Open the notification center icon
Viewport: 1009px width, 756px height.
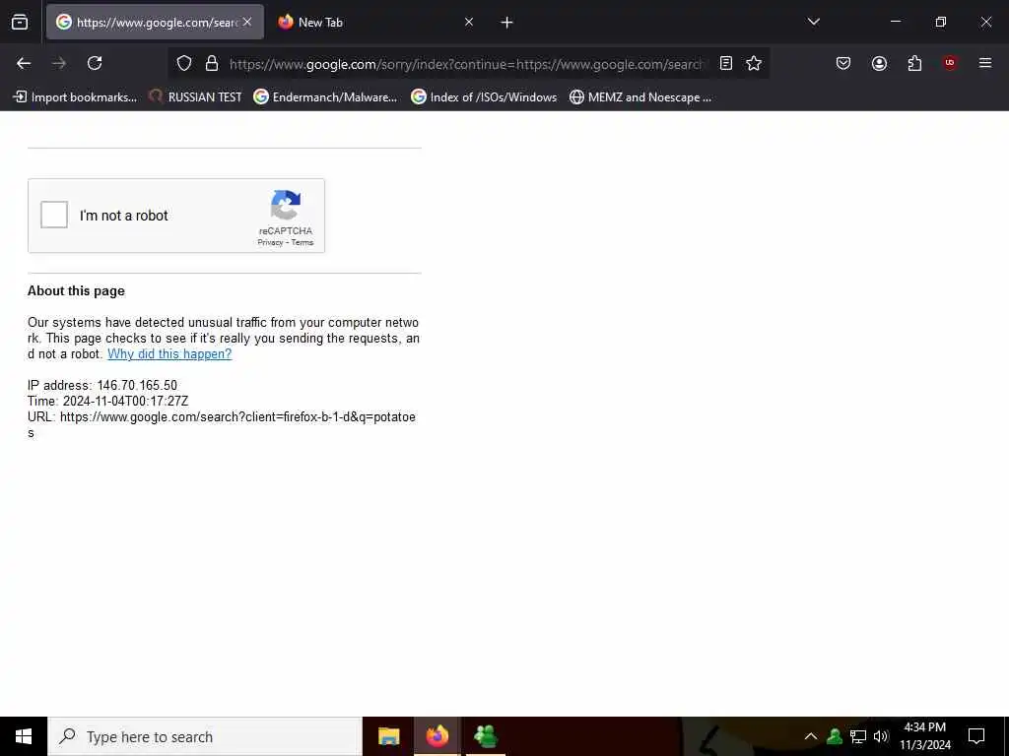pos(976,736)
